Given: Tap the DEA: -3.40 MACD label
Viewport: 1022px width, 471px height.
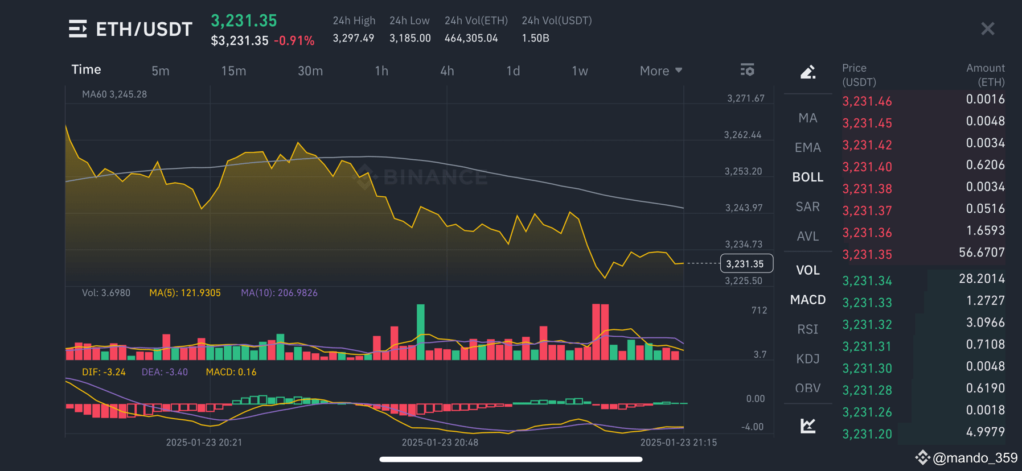Looking at the screenshot, I should [165, 372].
